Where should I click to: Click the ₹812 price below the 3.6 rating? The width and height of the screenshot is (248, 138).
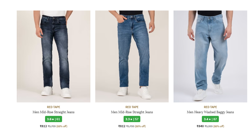(x=43, y=126)
